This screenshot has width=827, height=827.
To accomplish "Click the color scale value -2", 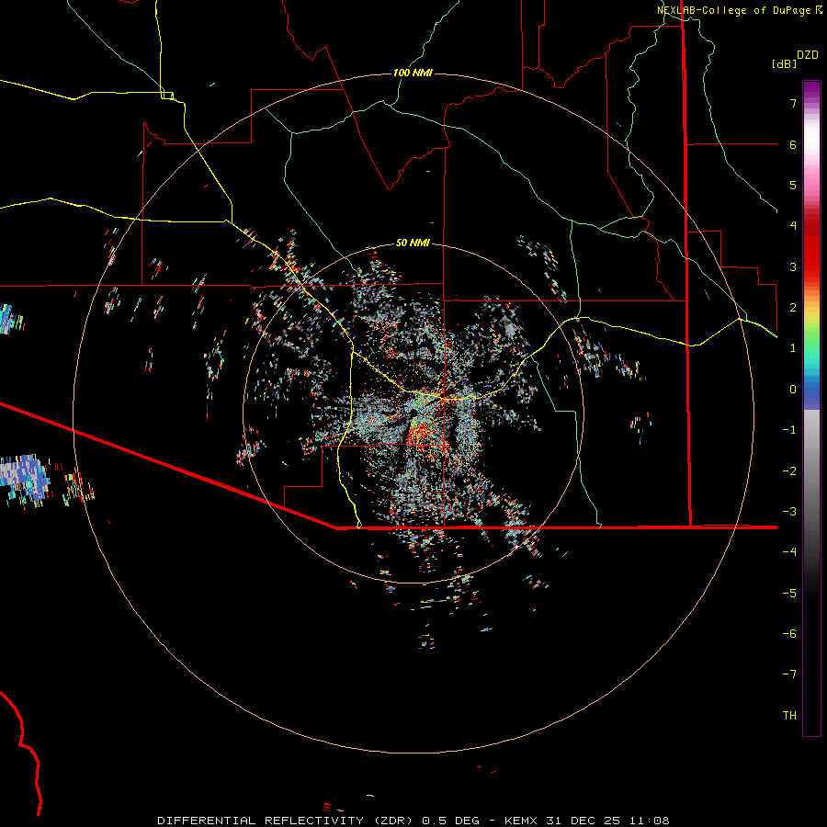I will (x=789, y=470).
